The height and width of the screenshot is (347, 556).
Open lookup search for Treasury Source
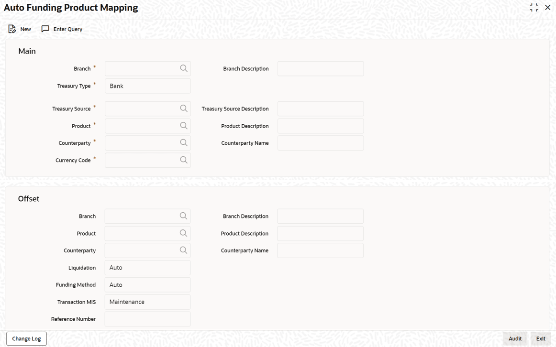tap(184, 108)
